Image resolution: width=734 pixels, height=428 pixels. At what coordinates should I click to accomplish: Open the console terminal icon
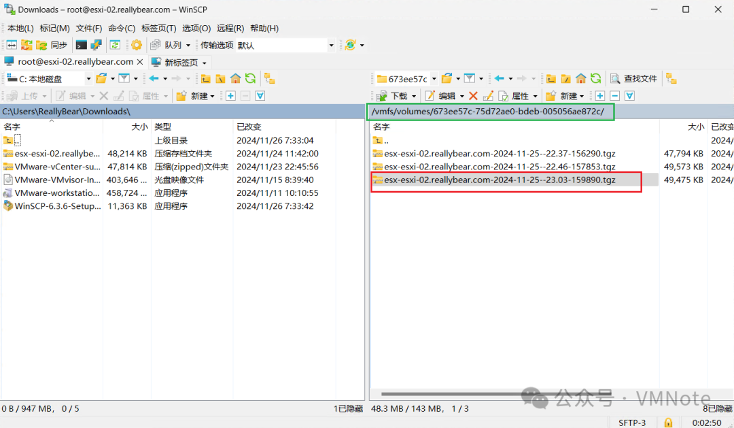pos(82,45)
